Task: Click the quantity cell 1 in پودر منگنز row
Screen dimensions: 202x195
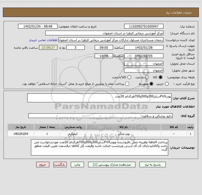Action: coord(47,134)
